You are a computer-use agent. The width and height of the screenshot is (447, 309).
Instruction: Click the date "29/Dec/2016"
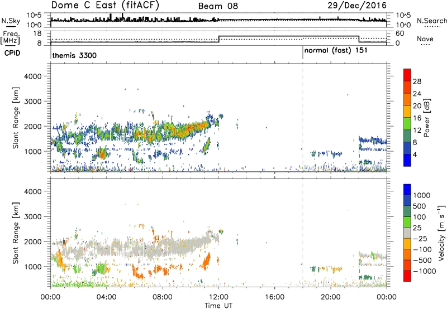coord(357,6)
